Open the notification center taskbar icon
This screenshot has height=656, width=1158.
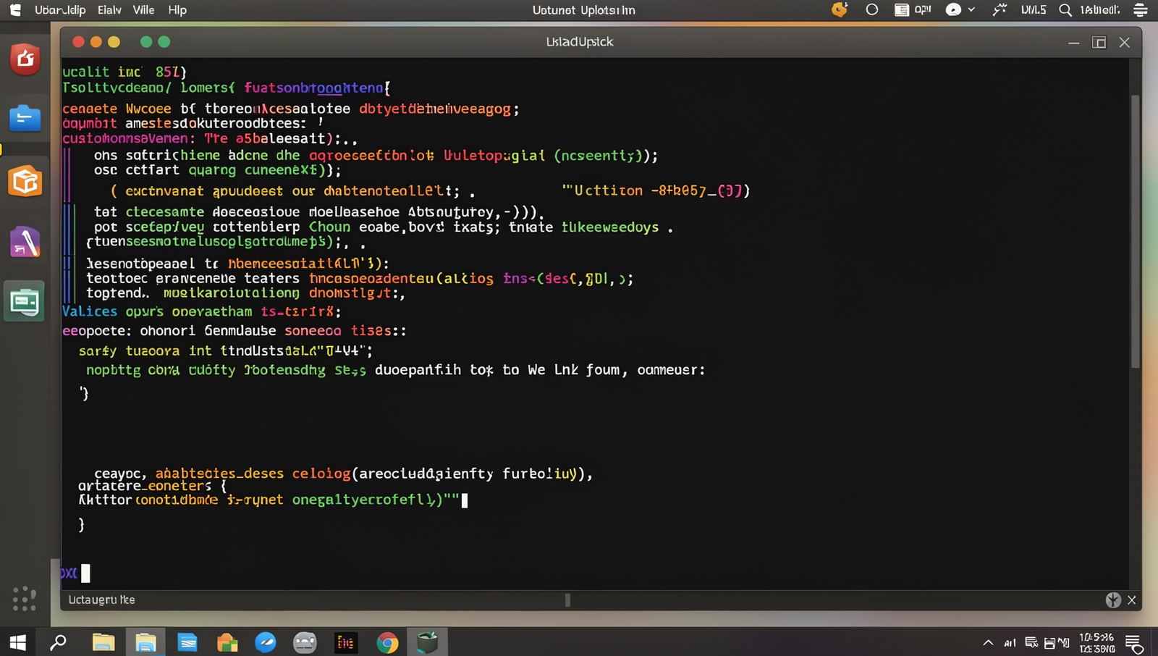click(1134, 643)
